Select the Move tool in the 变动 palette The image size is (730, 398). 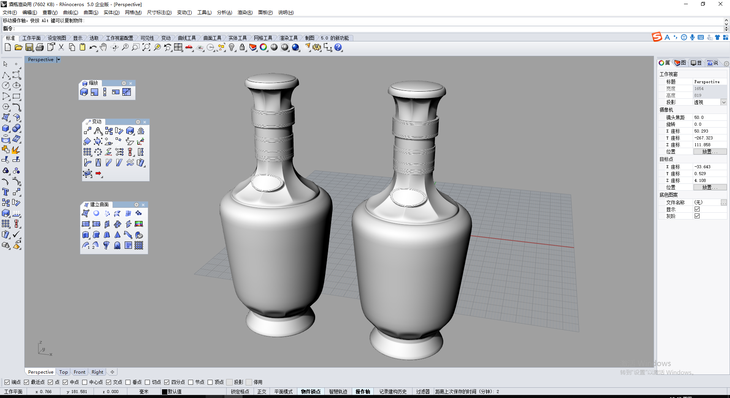pyautogui.click(x=88, y=130)
